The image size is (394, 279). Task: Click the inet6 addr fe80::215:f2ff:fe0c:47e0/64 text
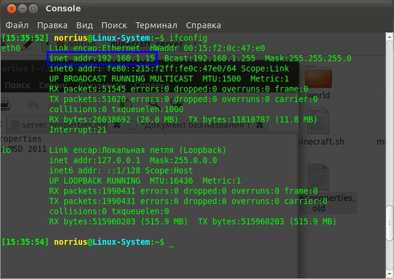pyautogui.click(x=143, y=68)
